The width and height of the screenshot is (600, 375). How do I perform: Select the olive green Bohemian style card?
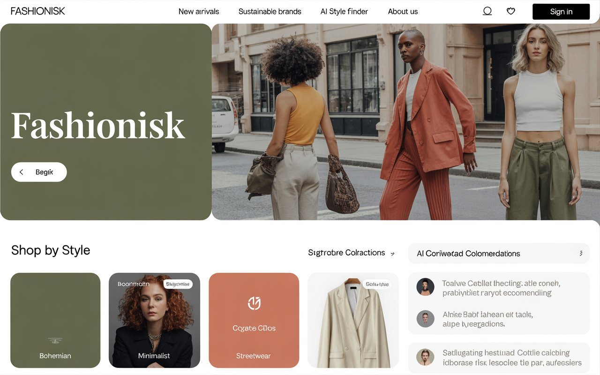click(55, 320)
